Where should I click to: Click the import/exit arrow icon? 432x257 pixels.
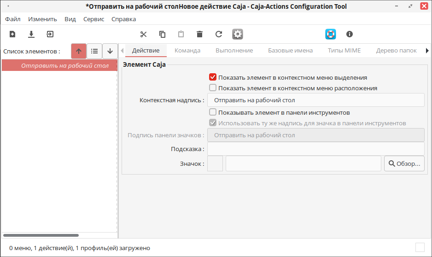(x=50, y=34)
